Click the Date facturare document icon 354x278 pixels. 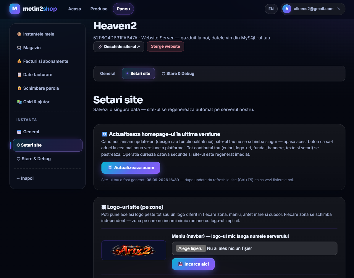[19, 75]
